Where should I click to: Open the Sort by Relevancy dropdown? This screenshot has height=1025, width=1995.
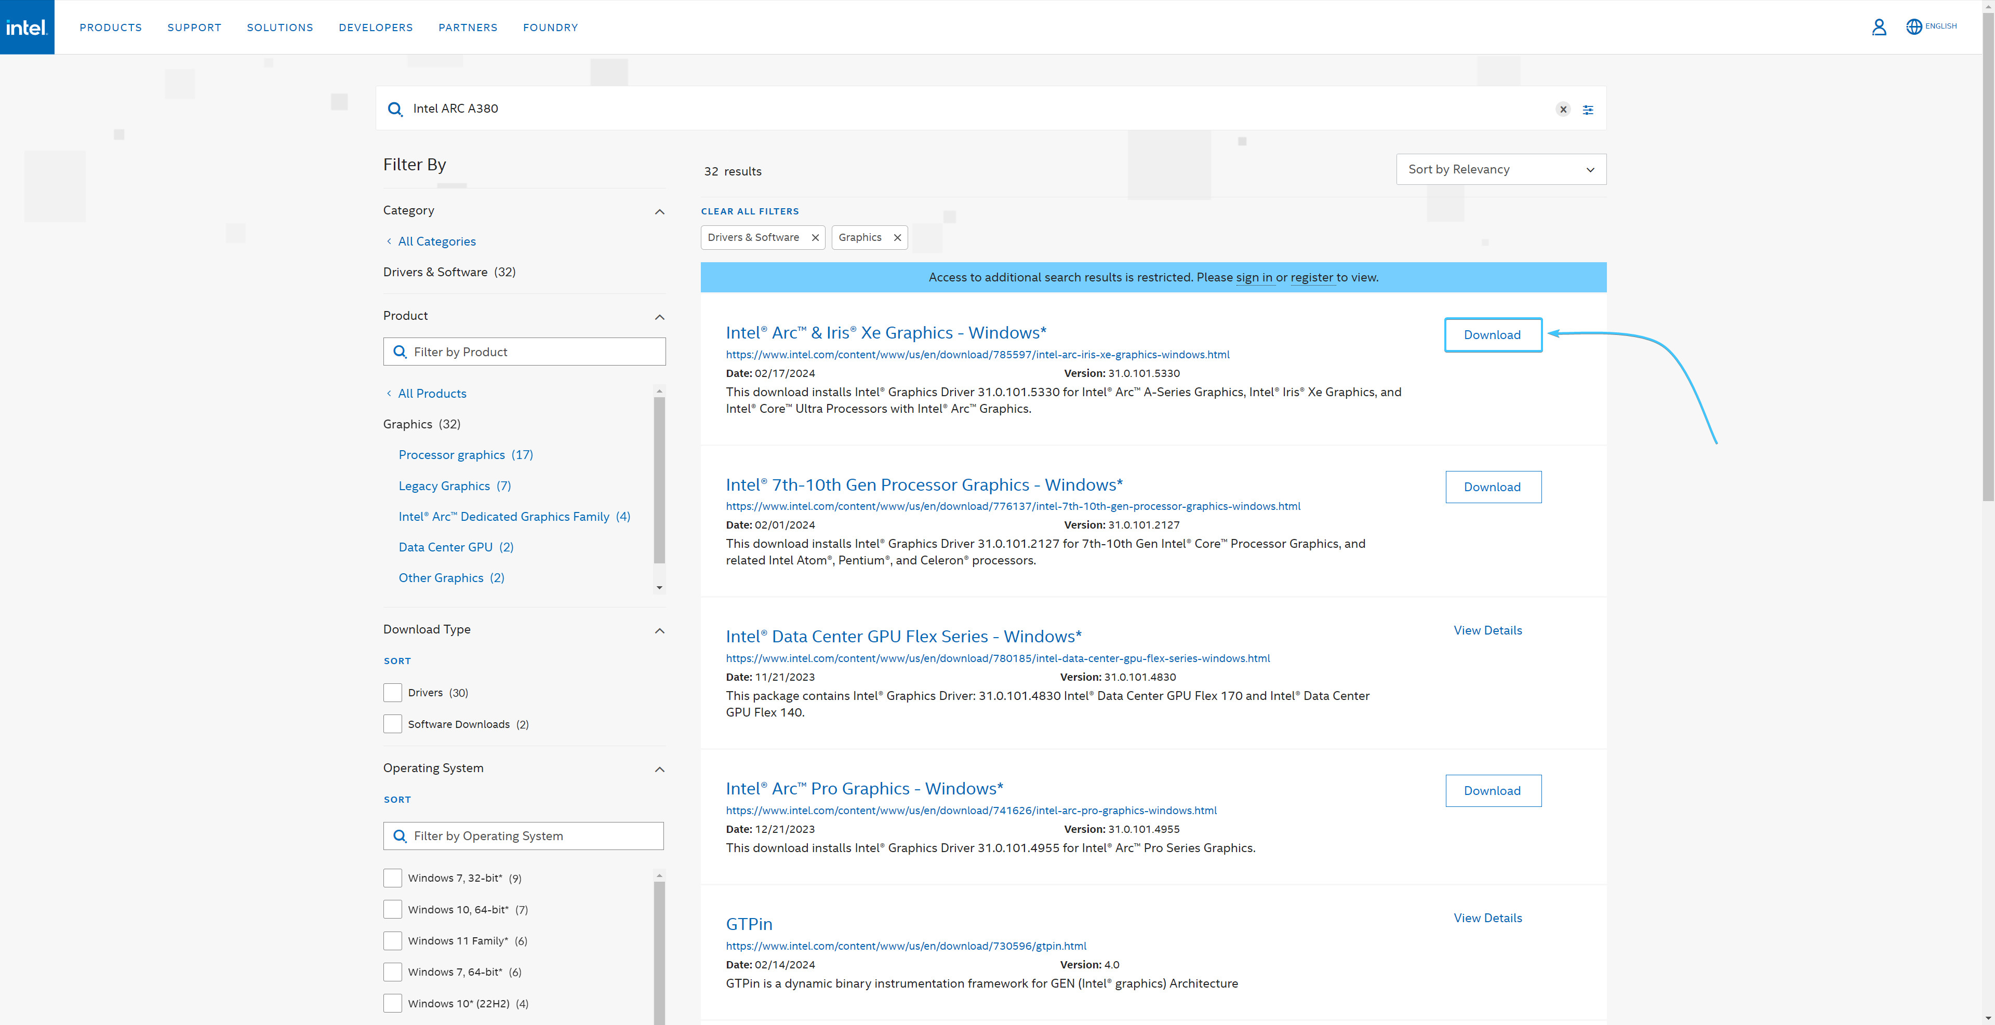click(1500, 170)
